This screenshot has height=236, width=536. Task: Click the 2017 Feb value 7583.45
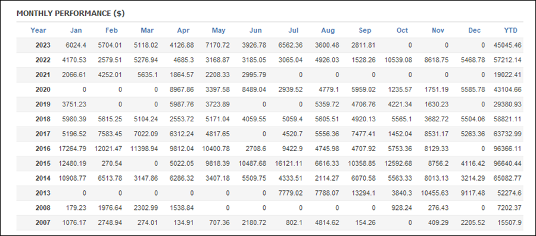click(x=110, y=134)
